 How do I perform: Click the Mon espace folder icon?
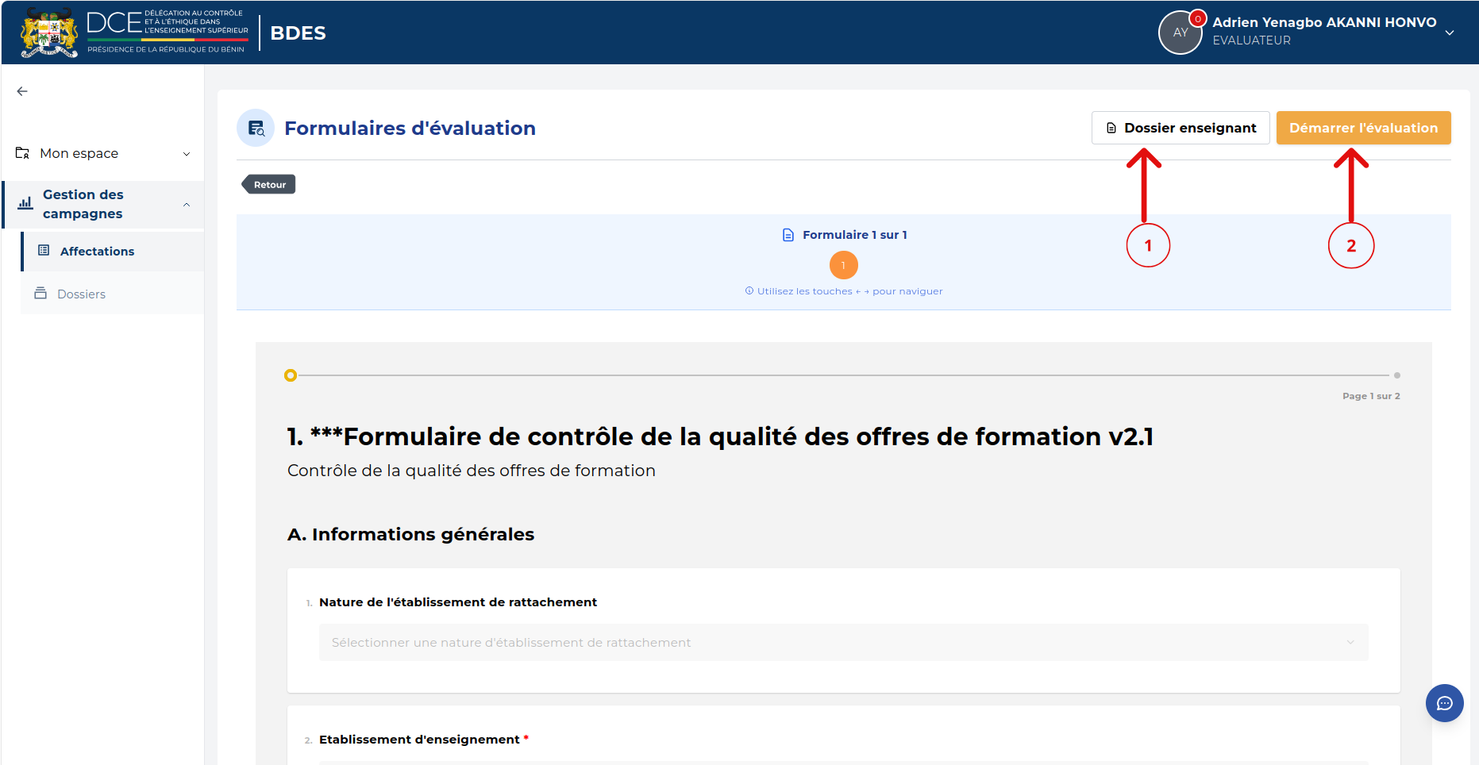pyautogui.click(x=22, y=153)
